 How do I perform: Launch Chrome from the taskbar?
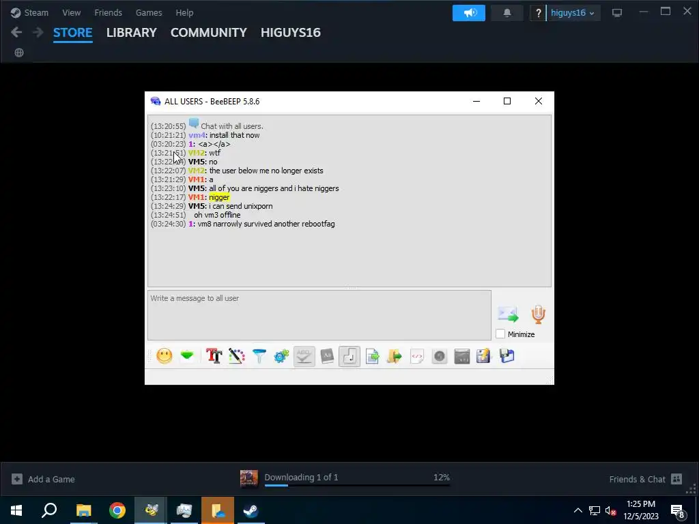(117, 510)
